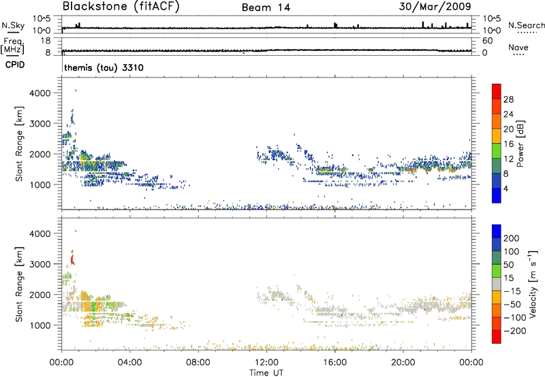Click the 'N.Sky' axis label
The height and width of the screenshot is (377, 545).
point(13,25)
